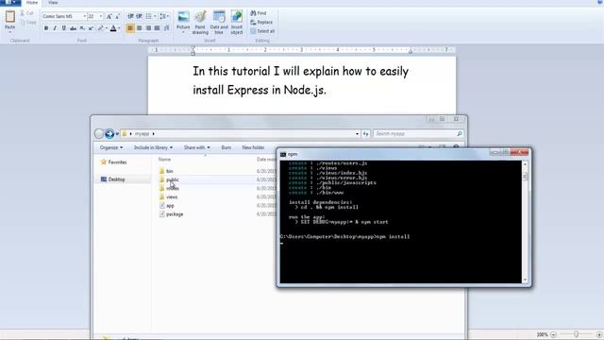This screenshot has height=340, width=604.
Task: Open the Share with menu
Action: (x=197, y=147)
